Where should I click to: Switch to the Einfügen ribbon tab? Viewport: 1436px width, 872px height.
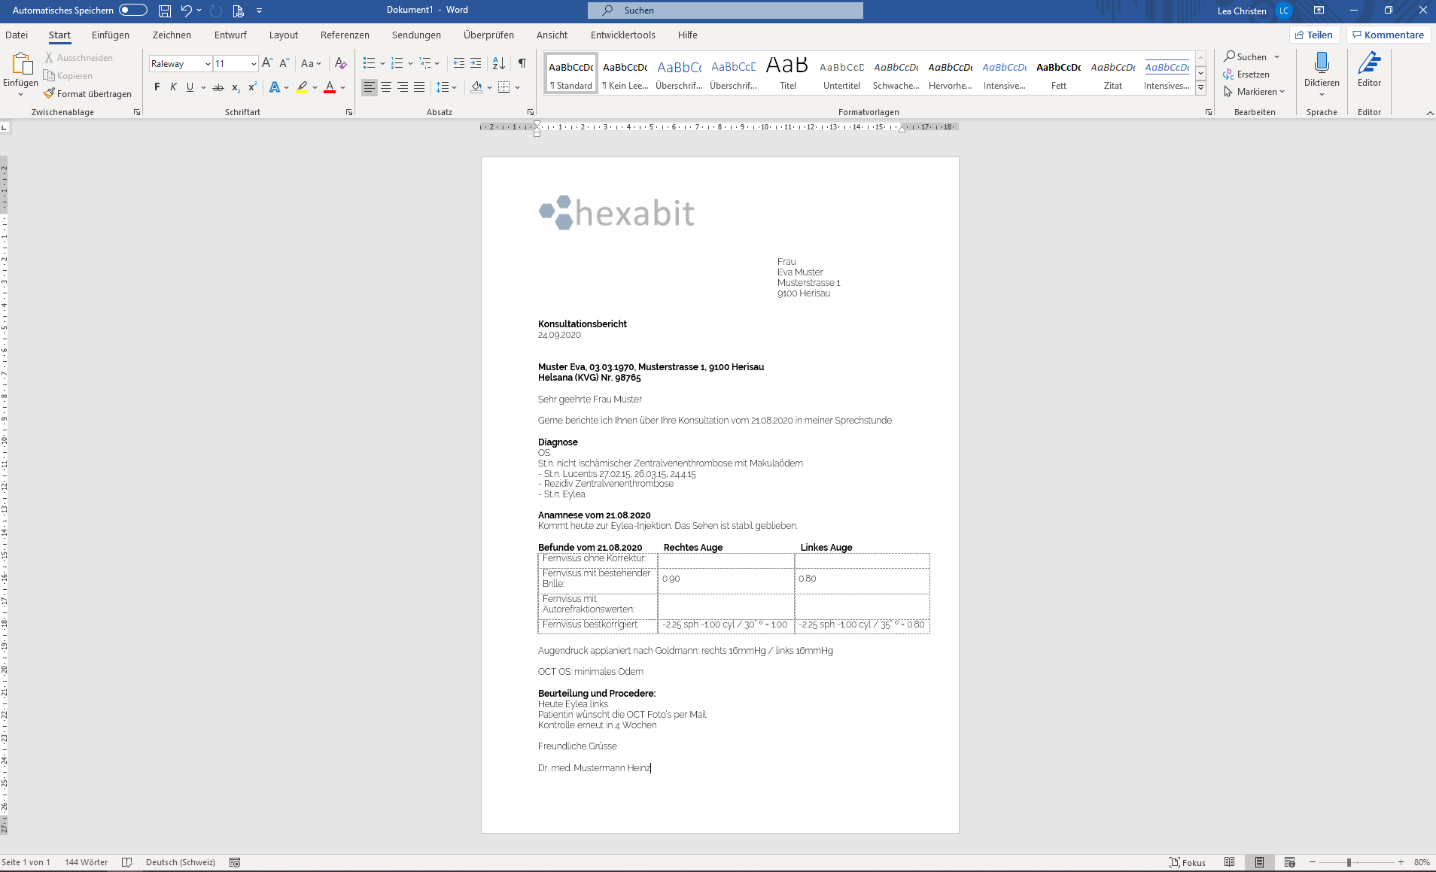click(x=111, y=35)
